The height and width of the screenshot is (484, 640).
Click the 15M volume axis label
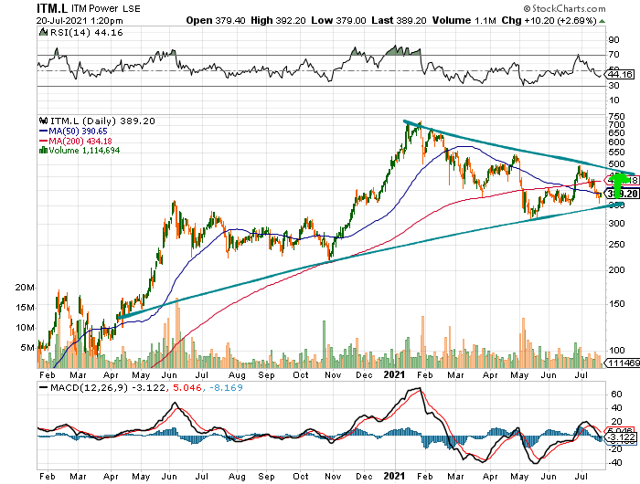[26, 308]
